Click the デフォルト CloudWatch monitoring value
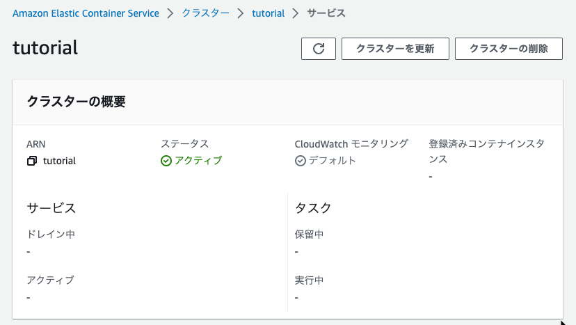 point(333,161)
